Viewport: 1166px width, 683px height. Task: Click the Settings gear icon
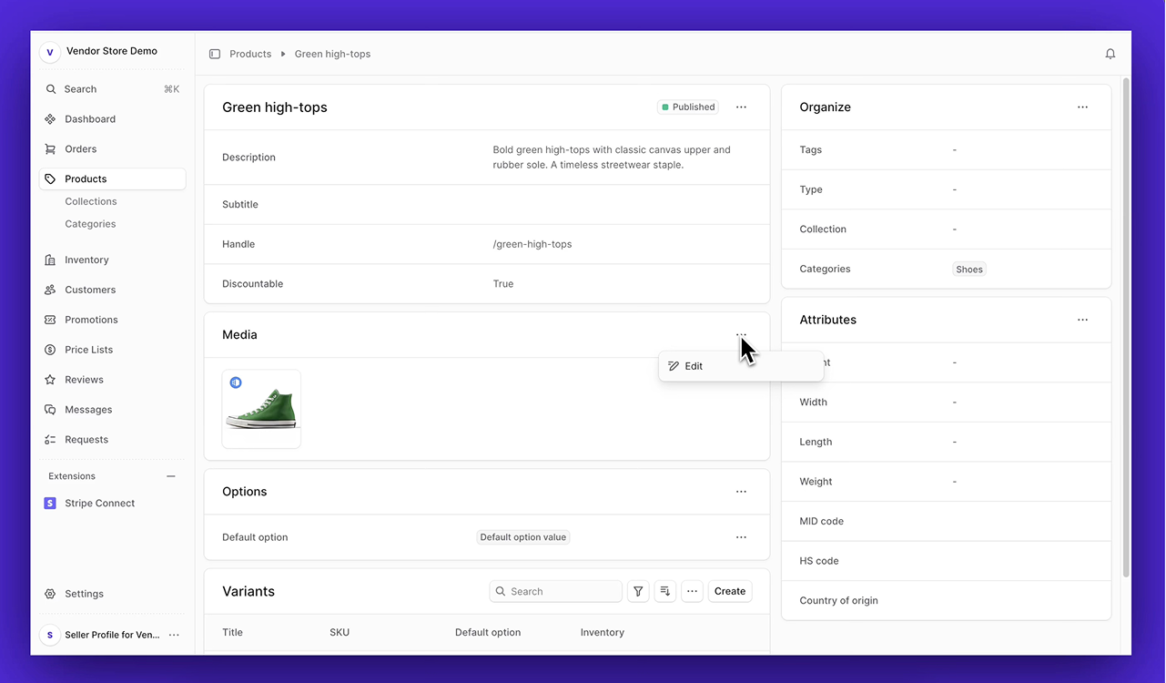point(50,593)
